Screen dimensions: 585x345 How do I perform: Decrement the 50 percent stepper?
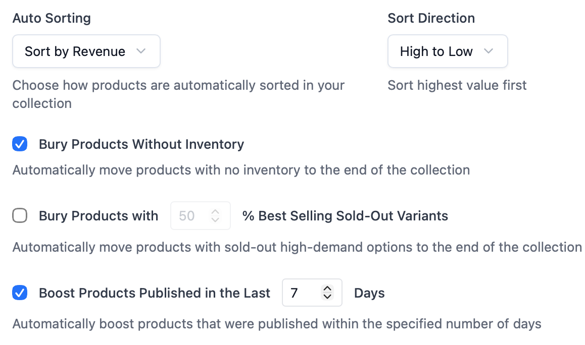(x=215, y=219)
